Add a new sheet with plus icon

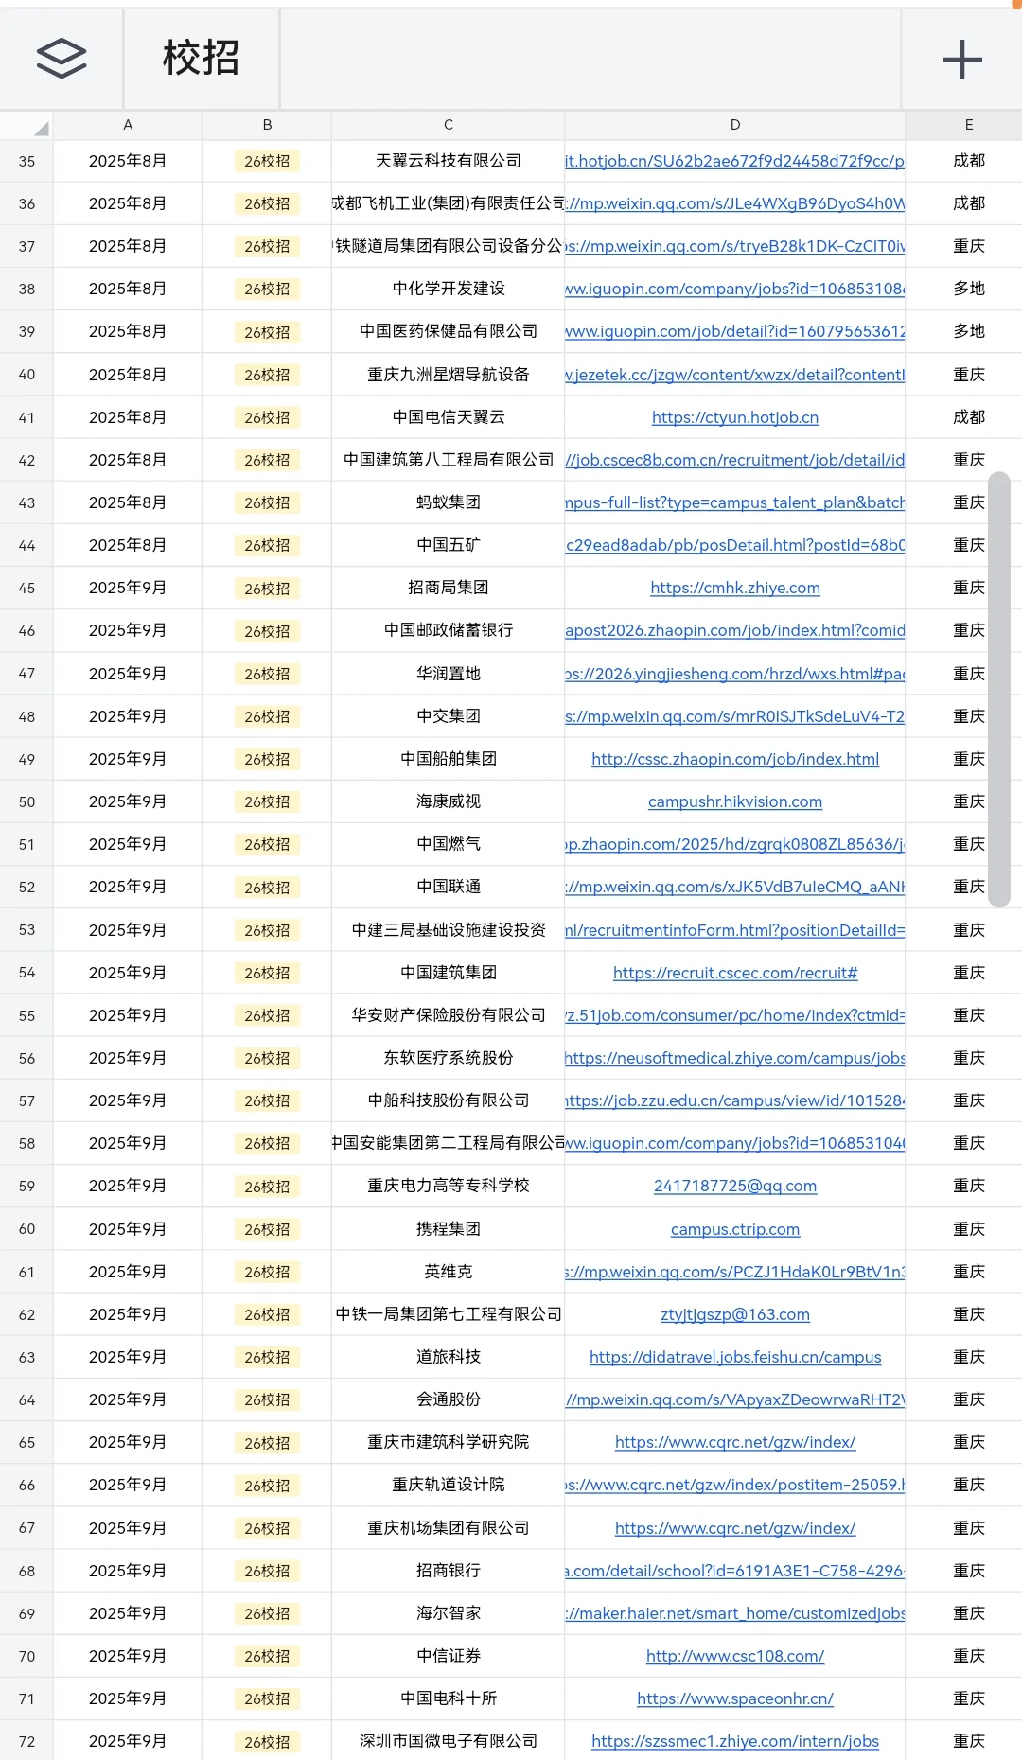[x=962, y=60]
